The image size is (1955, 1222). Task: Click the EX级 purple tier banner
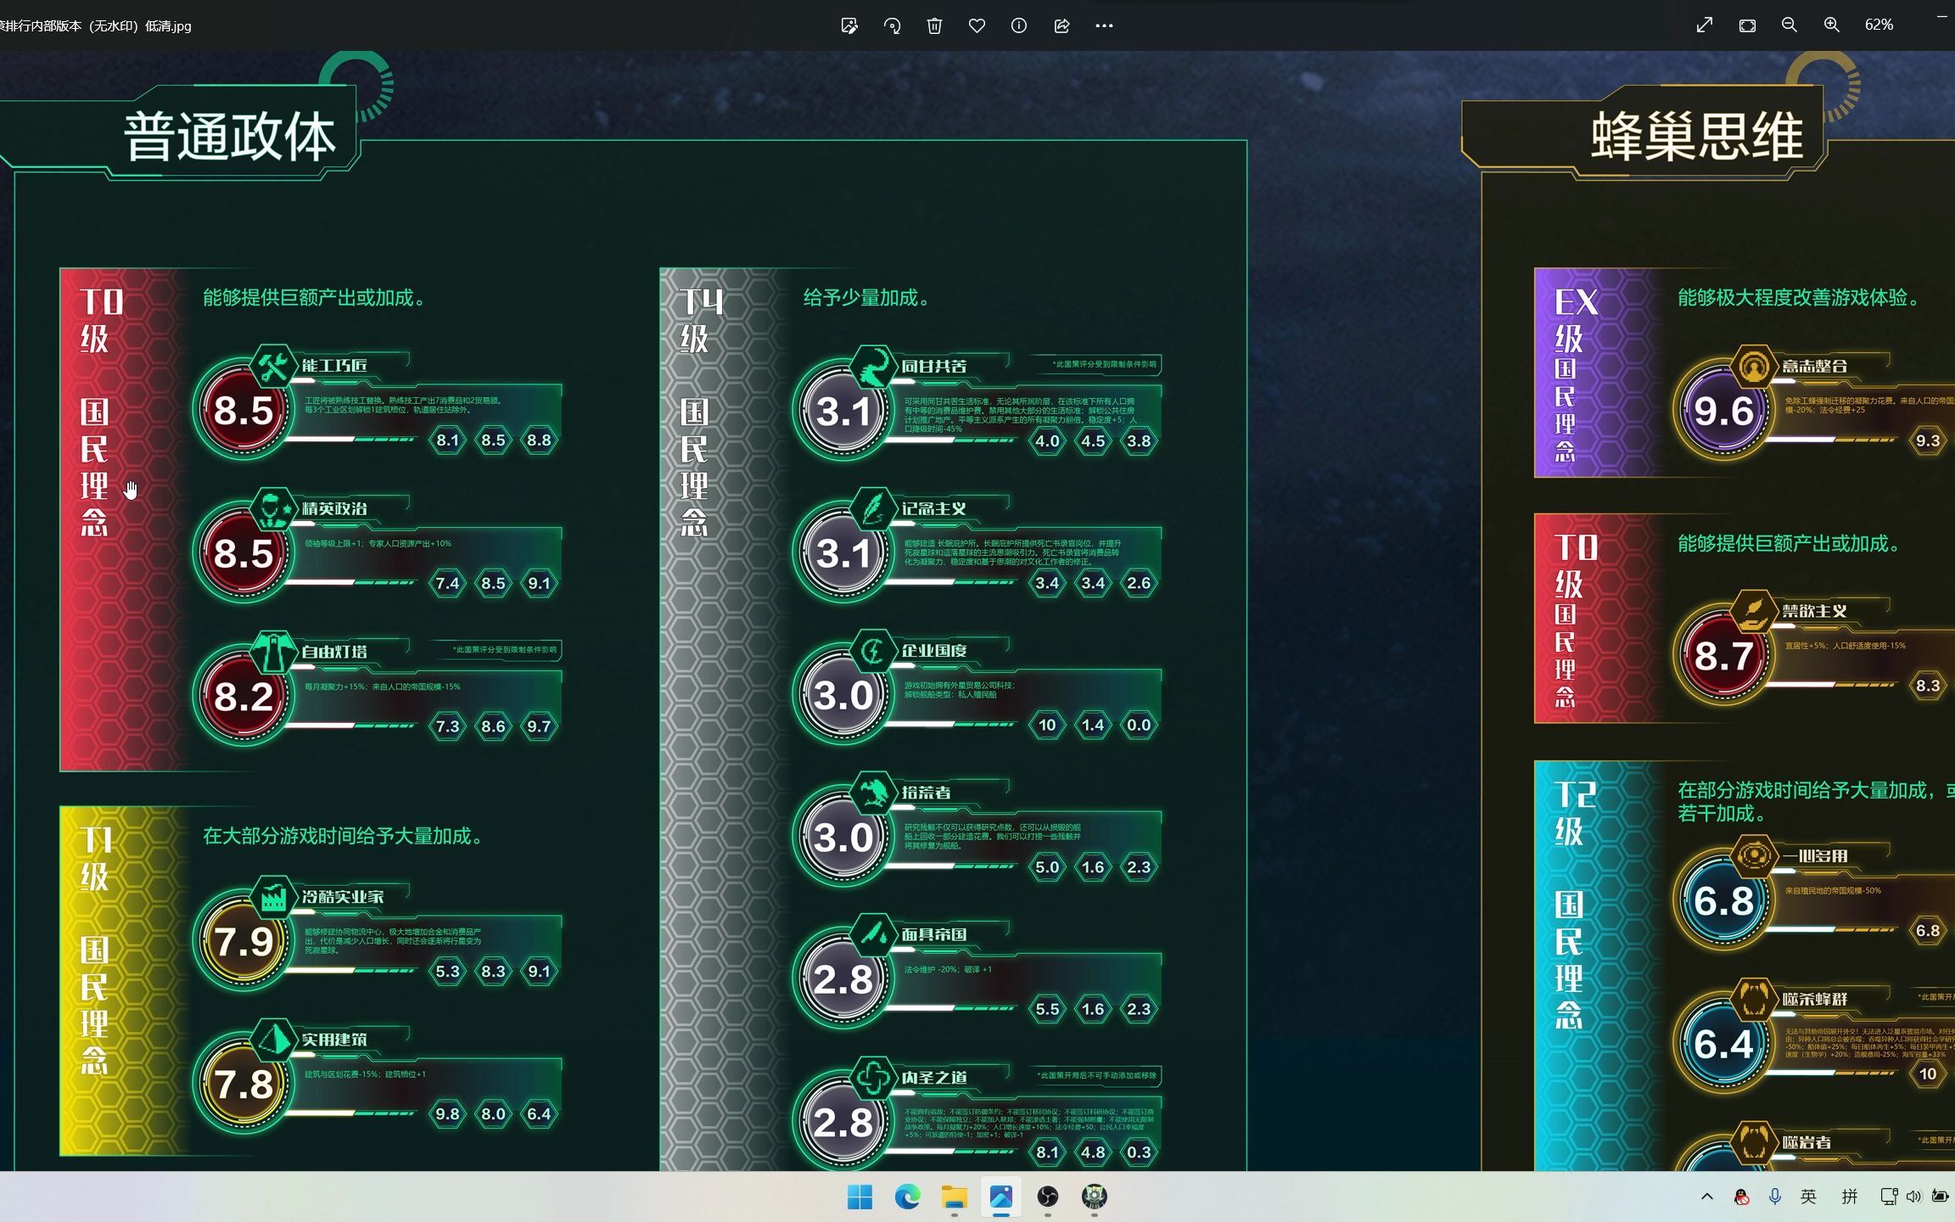coord(1599,373)
